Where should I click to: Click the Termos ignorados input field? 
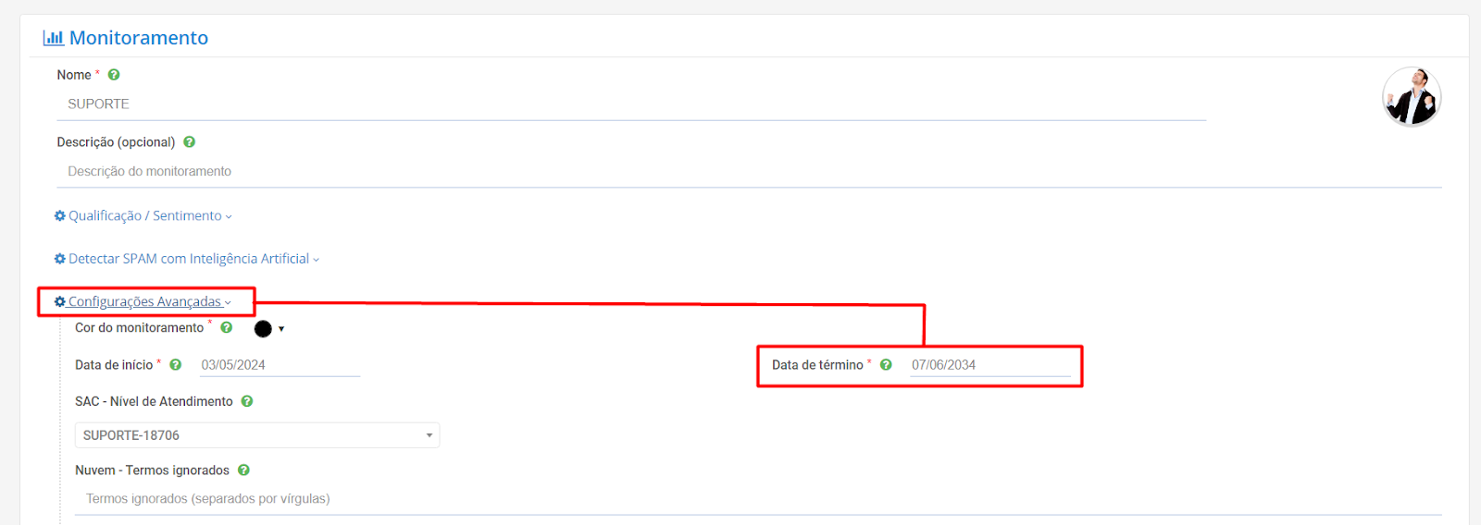tap(758, 499)
